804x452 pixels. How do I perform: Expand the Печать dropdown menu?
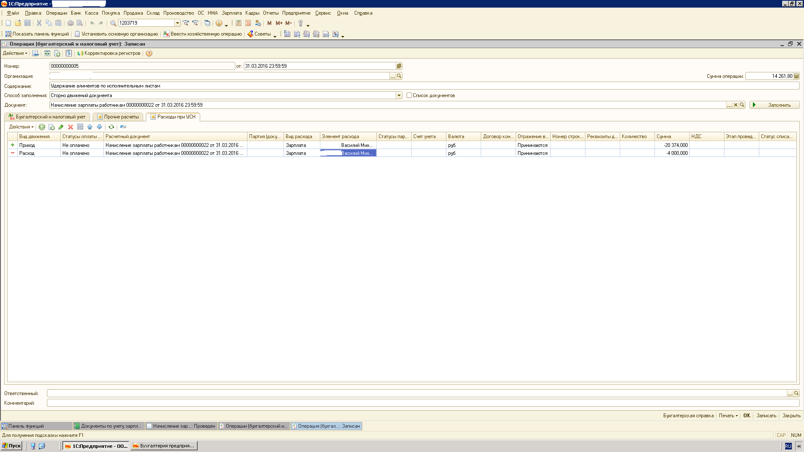pyautogui.click(x=728, y=416)
